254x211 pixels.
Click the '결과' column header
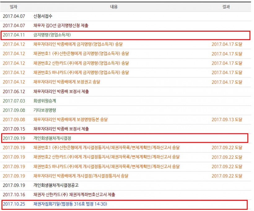click(x=226, y=7)
